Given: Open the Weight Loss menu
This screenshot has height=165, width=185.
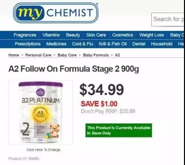Looking at the screenshot, I should (152, 35).
